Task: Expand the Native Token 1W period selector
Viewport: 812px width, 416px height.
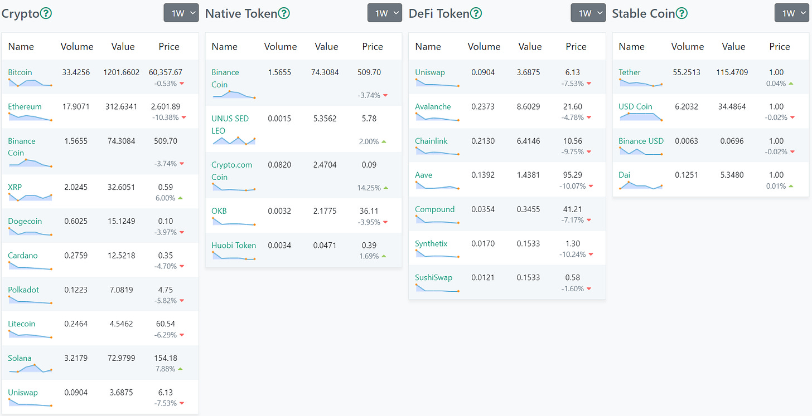Action: coord(385,13)
